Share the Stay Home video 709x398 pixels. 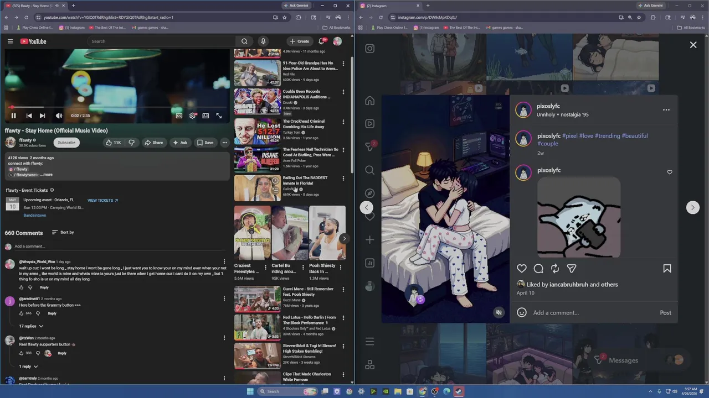coord(153,143)
